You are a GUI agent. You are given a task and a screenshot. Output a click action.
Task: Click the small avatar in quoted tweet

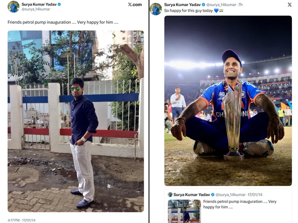click(x=170, y=195)
